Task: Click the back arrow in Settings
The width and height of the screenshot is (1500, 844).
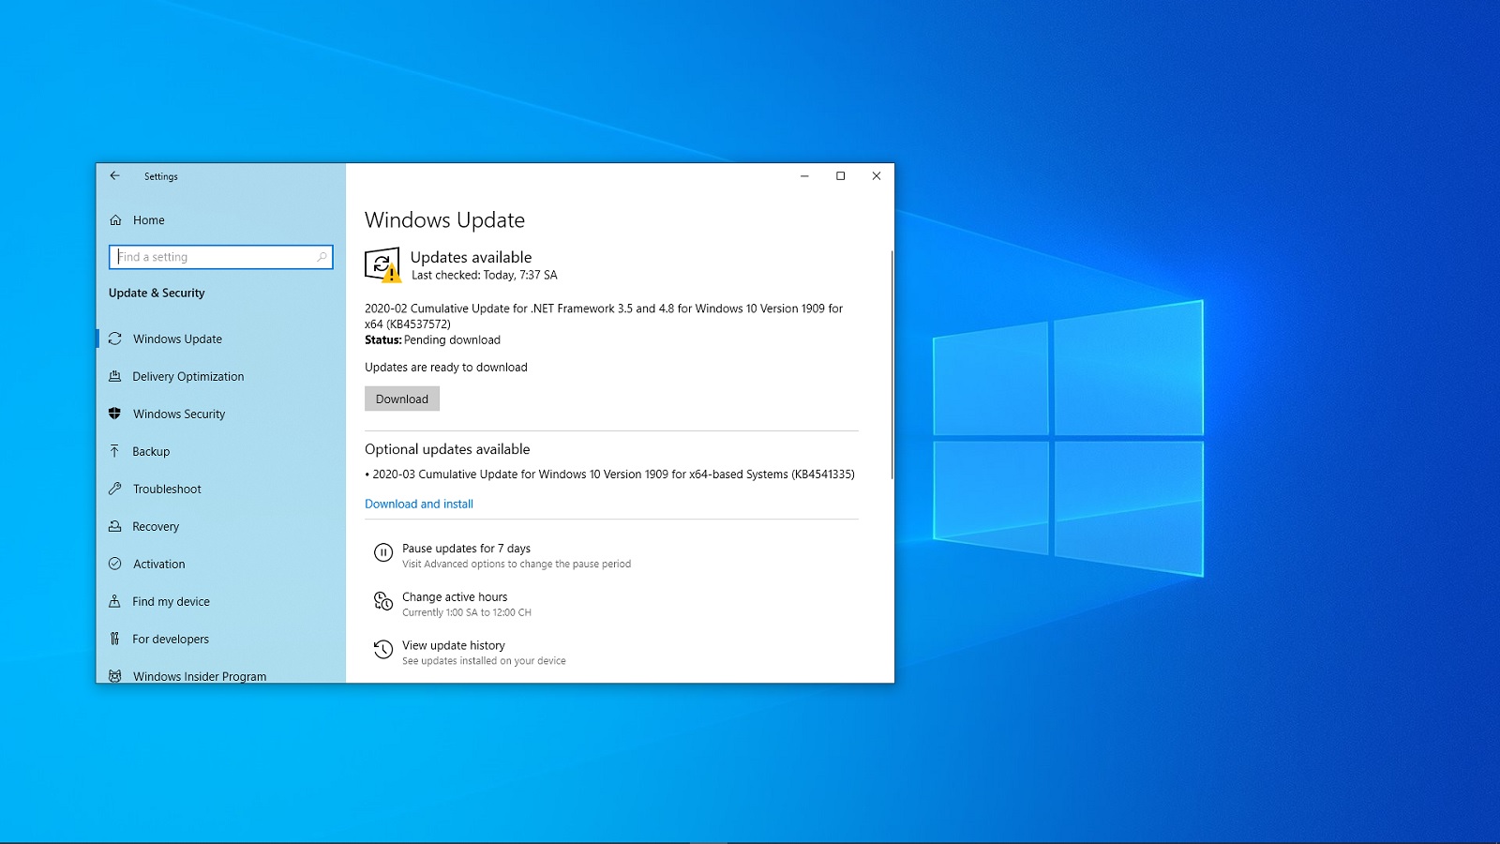Action: pos(114,175)
